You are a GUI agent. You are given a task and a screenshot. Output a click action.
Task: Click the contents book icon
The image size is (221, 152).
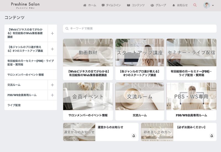pos(128,5)
